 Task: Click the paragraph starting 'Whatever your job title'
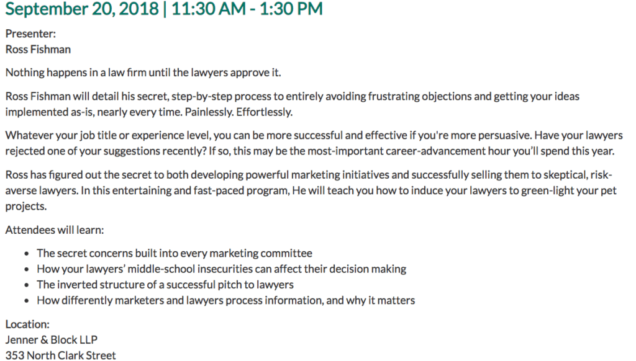click(314, 143)
